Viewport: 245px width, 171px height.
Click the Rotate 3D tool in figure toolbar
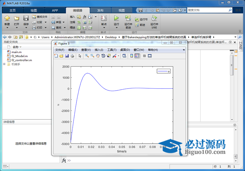point(103,56)
